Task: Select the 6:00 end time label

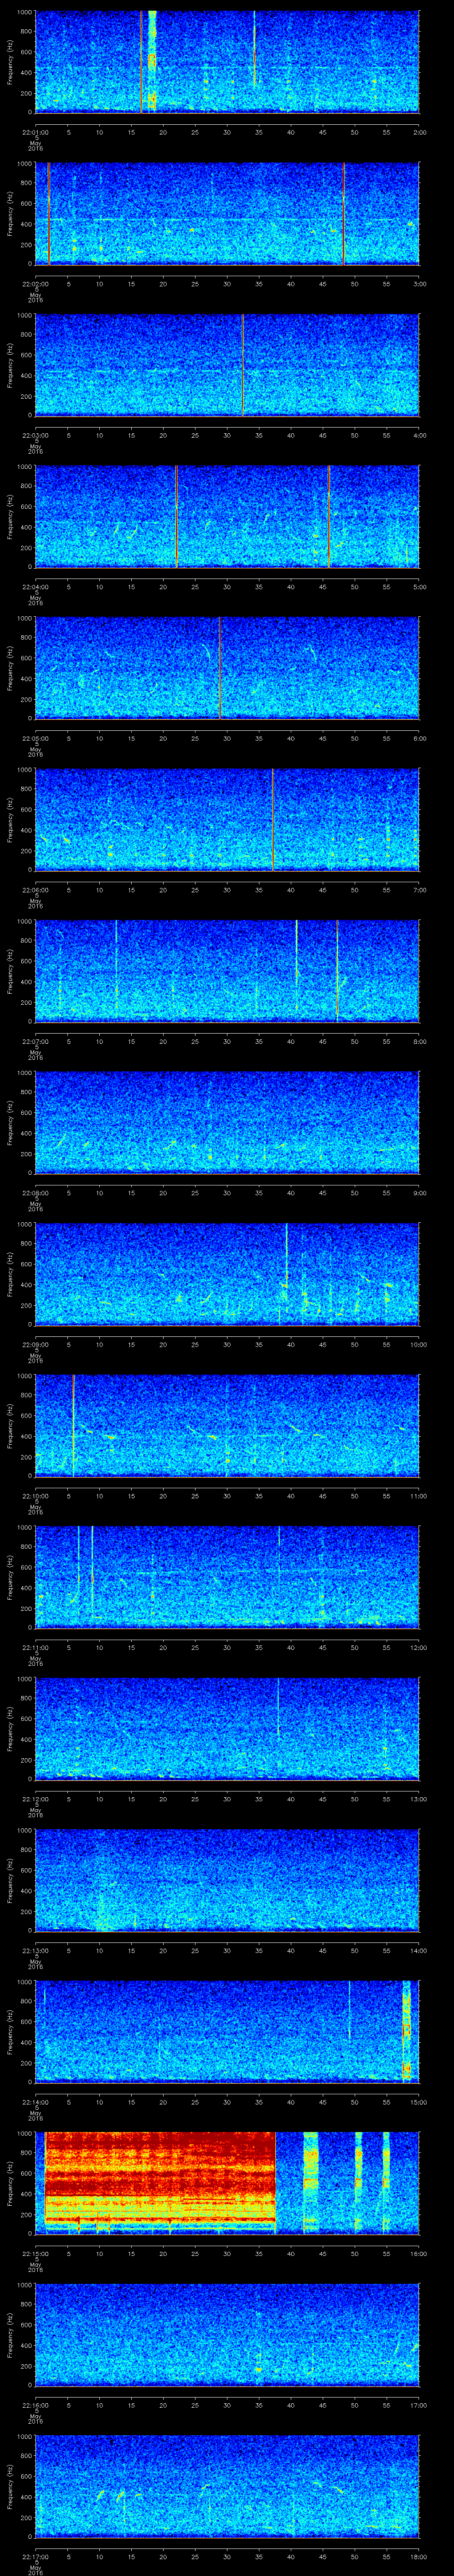Action: coord(419,738)
